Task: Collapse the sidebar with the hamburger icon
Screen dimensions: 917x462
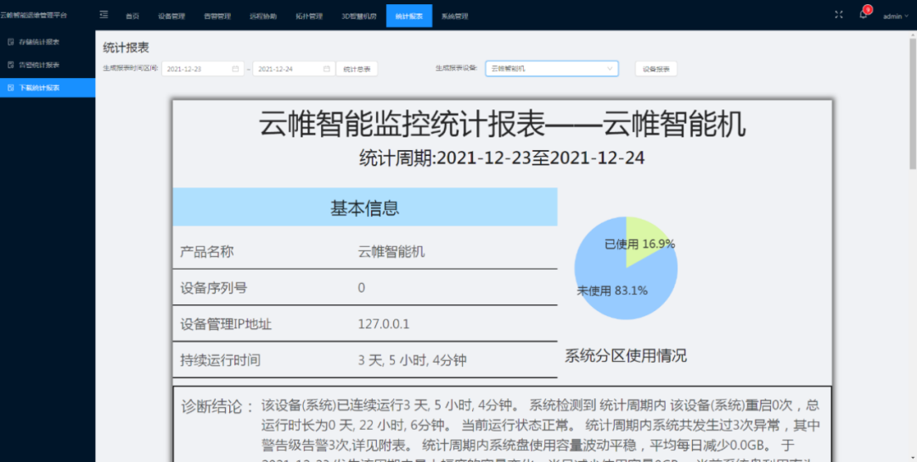Action: tap(104, 14)
